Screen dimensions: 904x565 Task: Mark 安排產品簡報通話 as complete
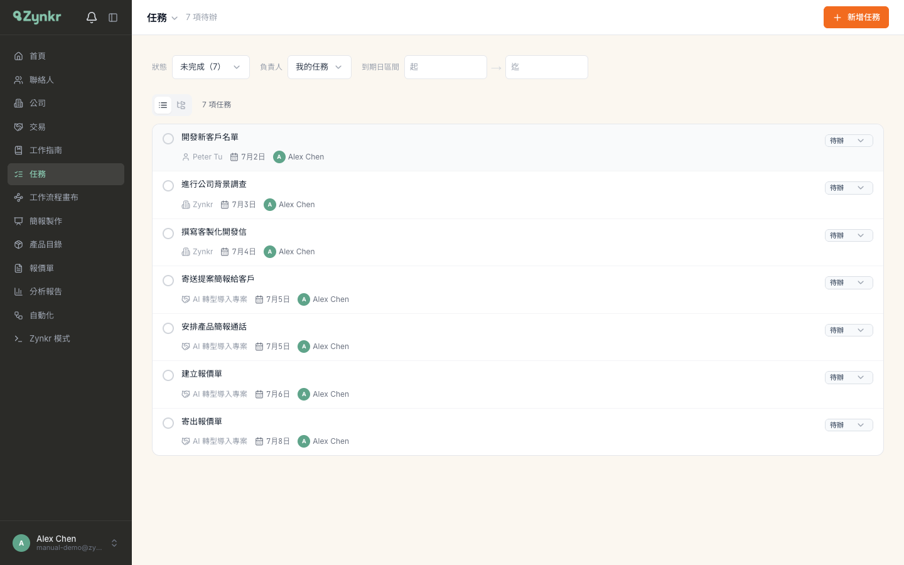click(168, 328)
